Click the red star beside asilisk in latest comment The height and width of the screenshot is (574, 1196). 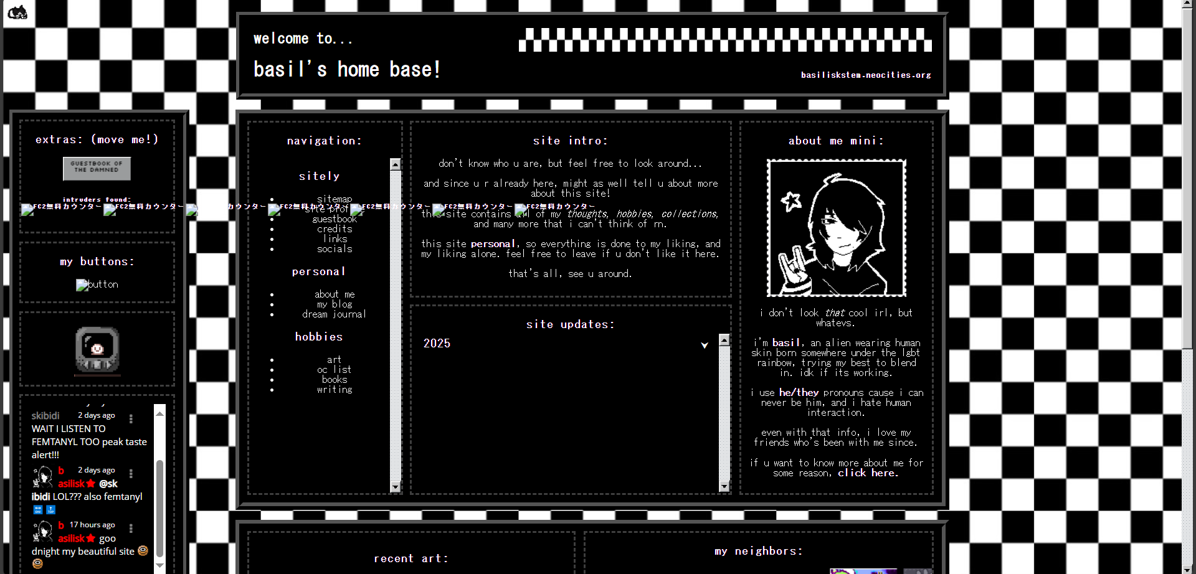point(90,539)
